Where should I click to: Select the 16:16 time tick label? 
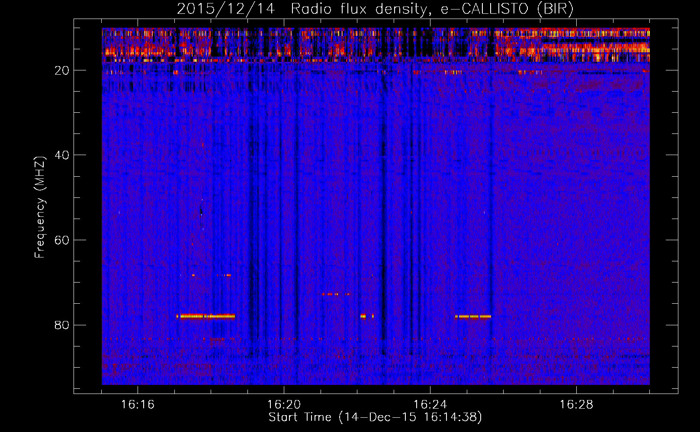(138, 405)
